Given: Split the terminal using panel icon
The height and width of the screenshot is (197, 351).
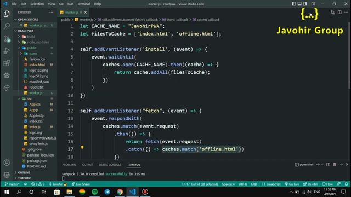Looking at the screenshot, I should (328, 165).
